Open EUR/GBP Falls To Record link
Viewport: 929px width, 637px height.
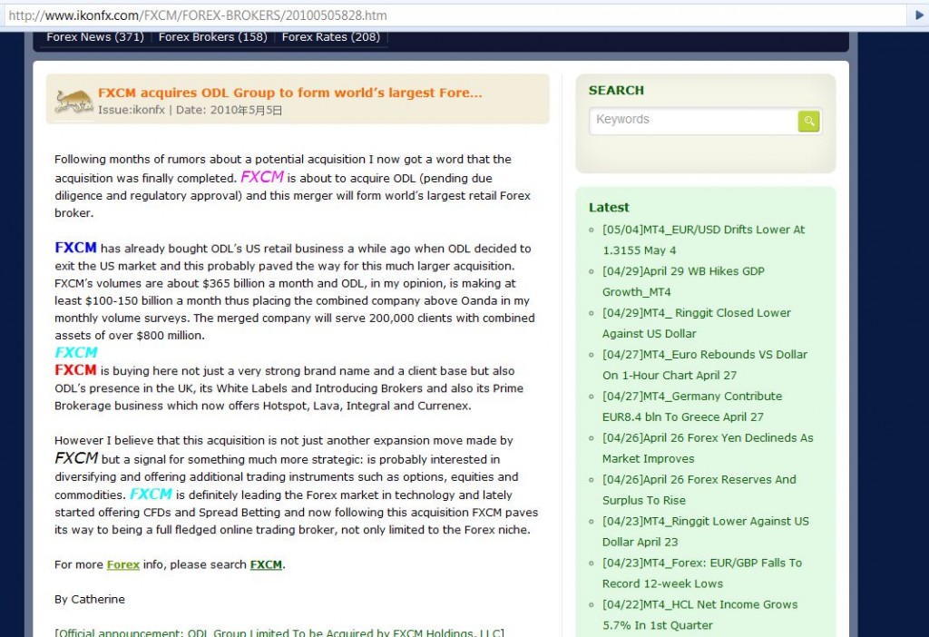click(701, 573)
